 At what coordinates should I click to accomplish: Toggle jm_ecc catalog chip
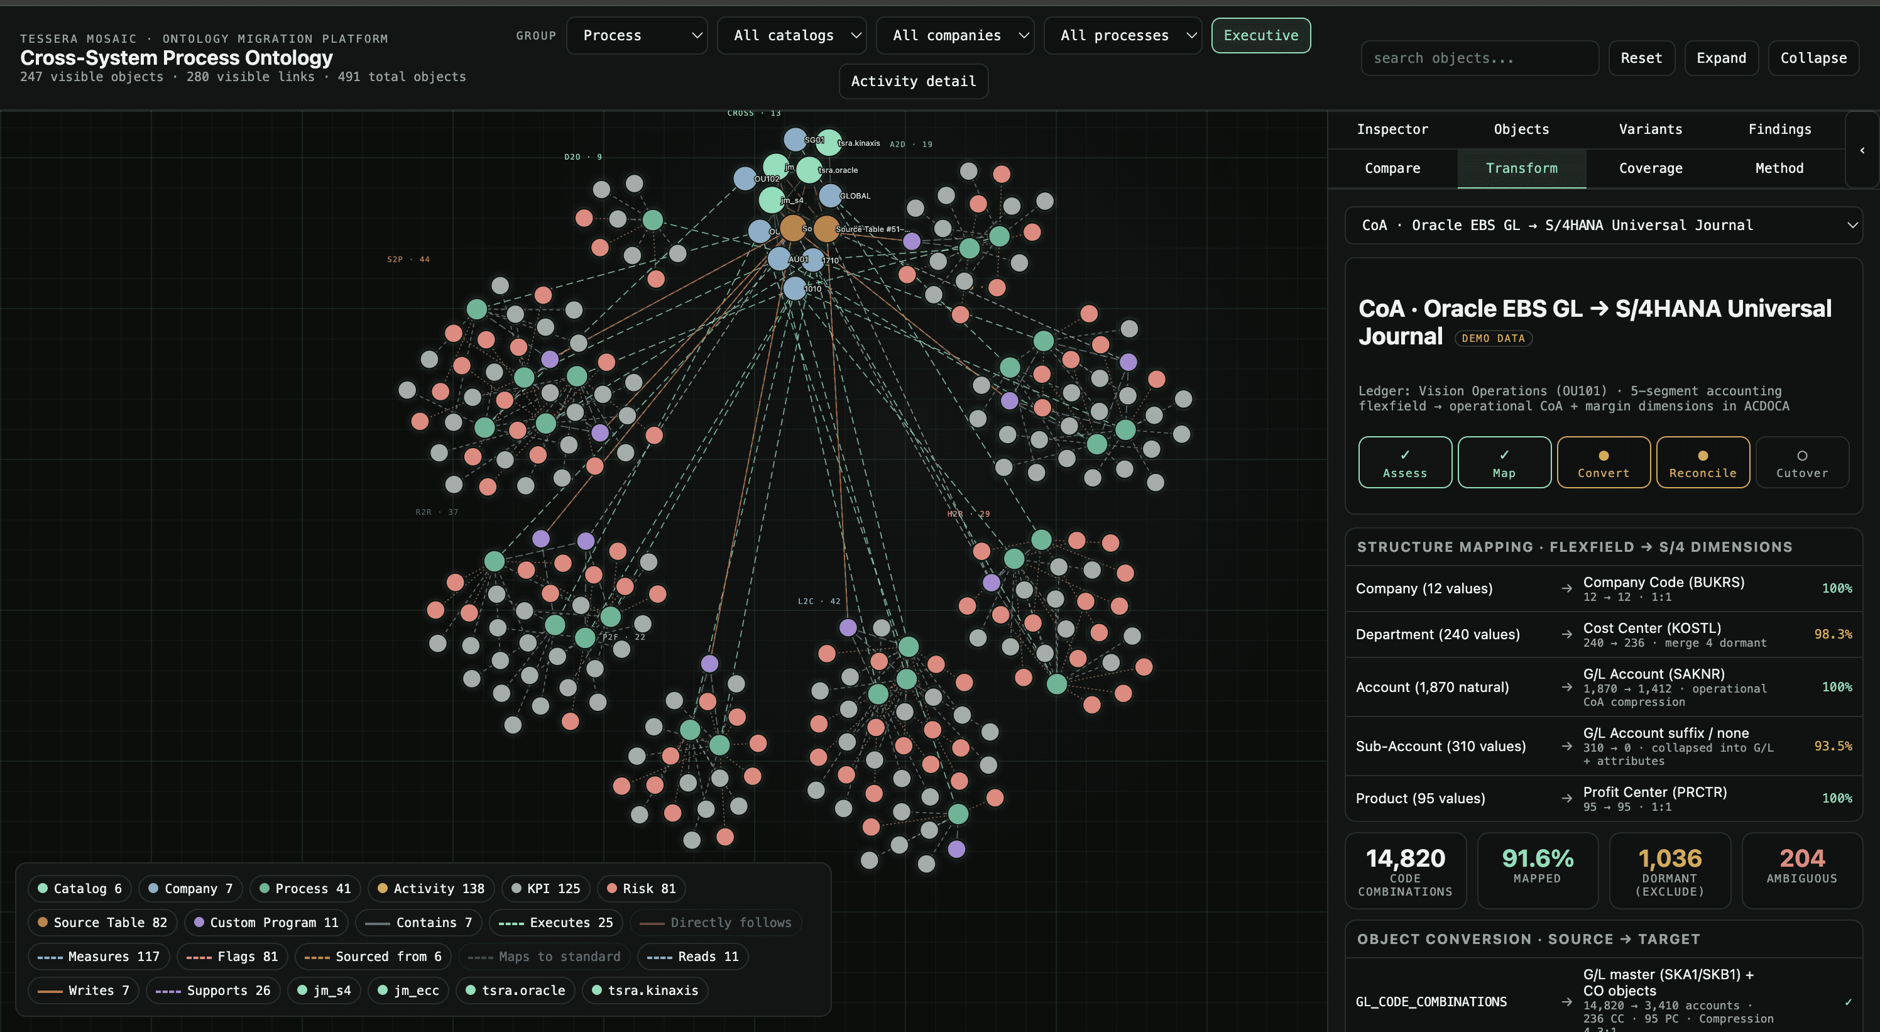(408, 991)
